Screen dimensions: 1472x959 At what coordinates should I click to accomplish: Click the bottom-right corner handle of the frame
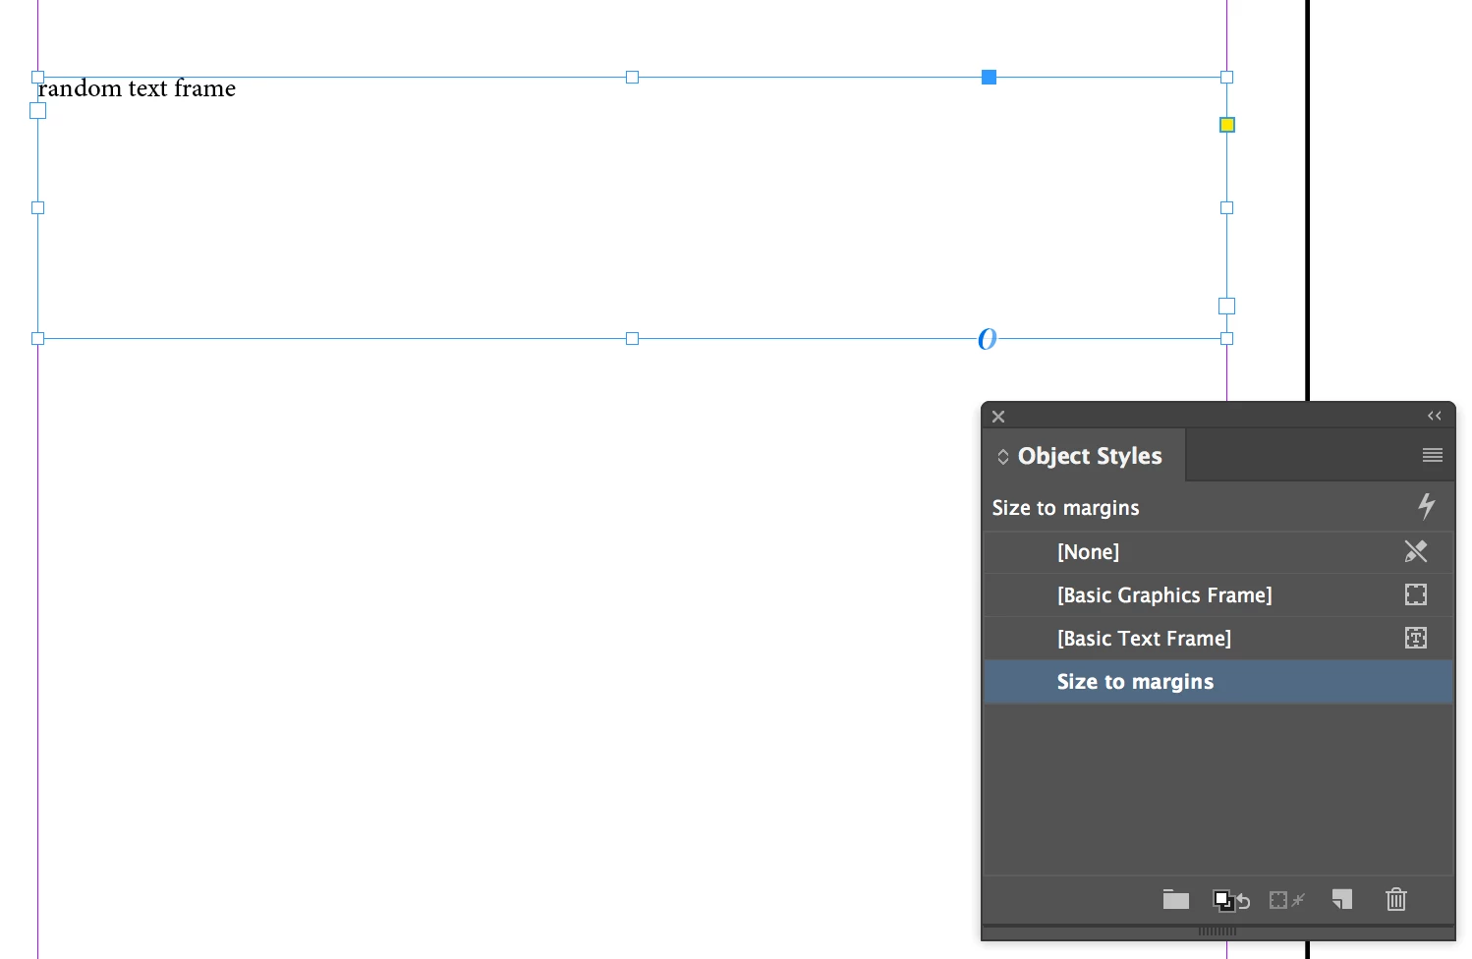[1226, 338]
